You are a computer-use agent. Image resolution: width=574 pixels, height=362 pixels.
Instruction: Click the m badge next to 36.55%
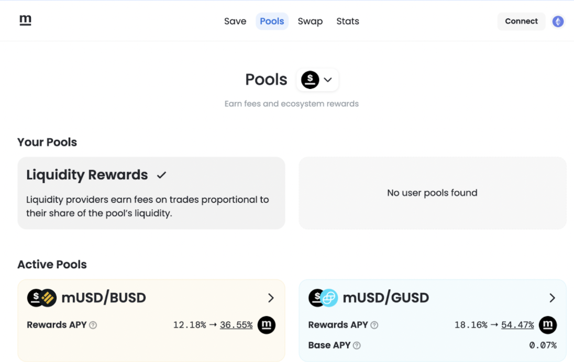267,325
